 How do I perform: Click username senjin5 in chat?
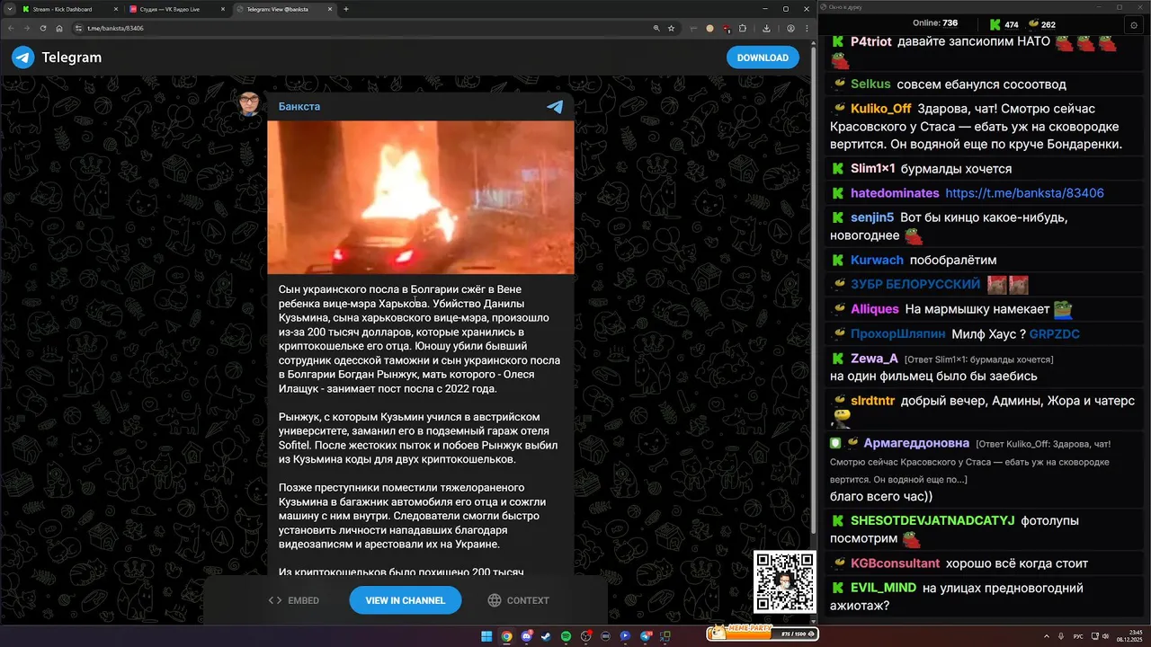pyautogui.click(x=872, y=217)
